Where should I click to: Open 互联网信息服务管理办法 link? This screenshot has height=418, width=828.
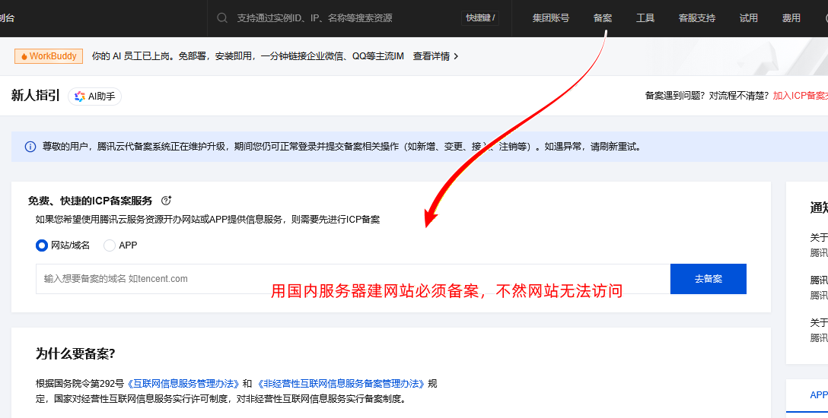pos(183,384)
